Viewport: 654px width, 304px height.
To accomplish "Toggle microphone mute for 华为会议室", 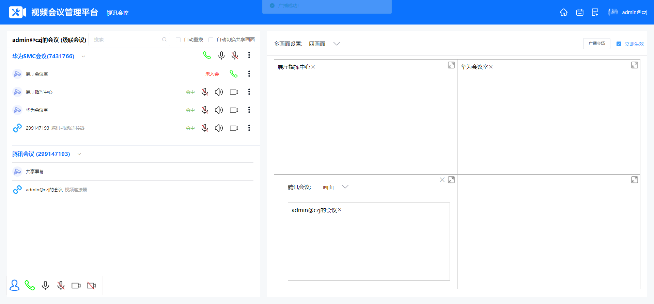I will pyautogui.click(x=205, y=110).
